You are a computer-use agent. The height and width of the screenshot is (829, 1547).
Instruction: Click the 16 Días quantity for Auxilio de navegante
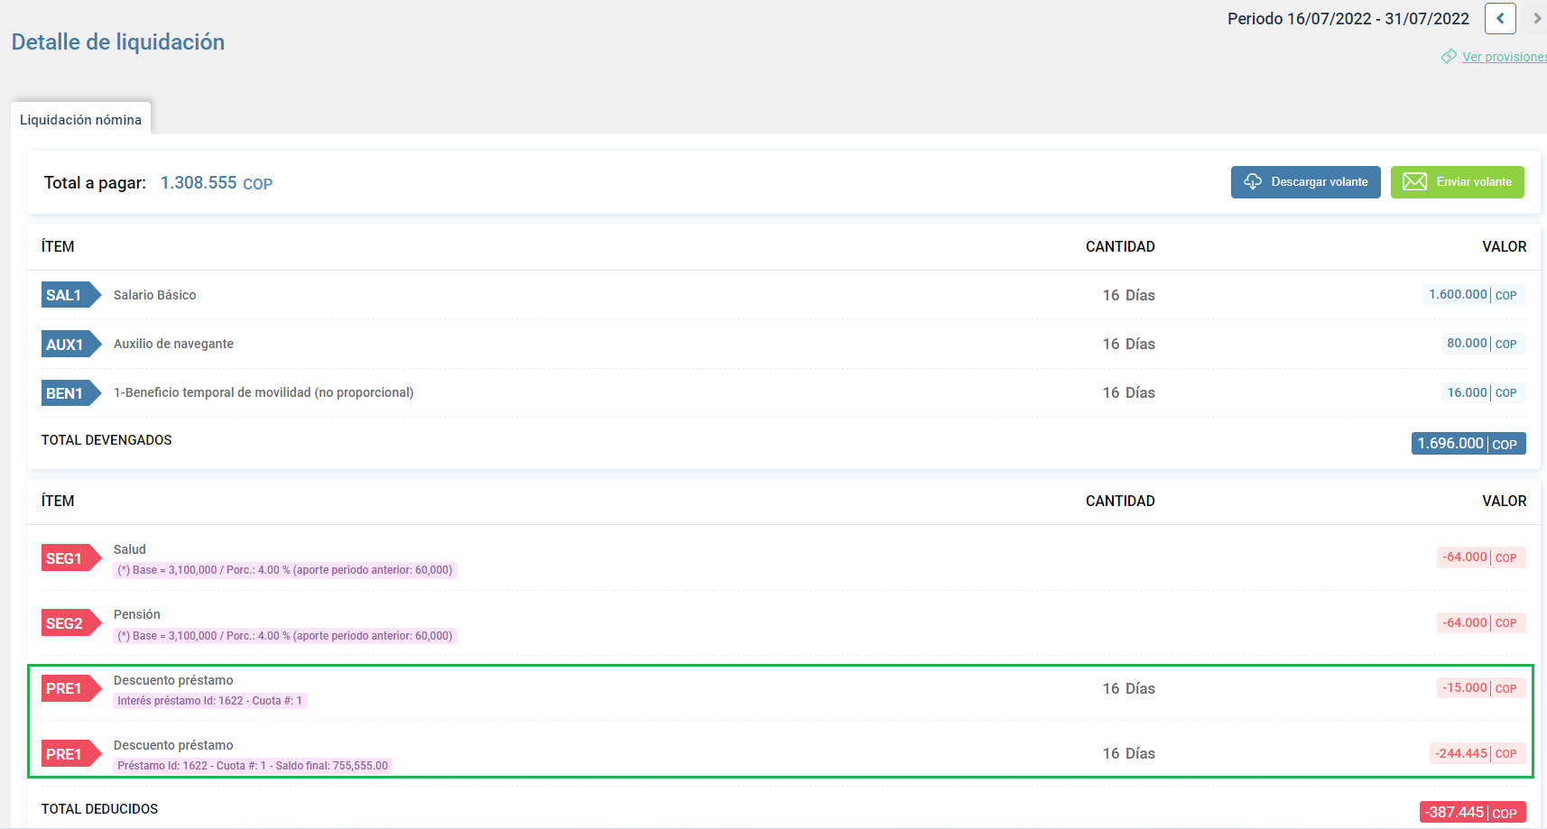(x=1128, y=344)
